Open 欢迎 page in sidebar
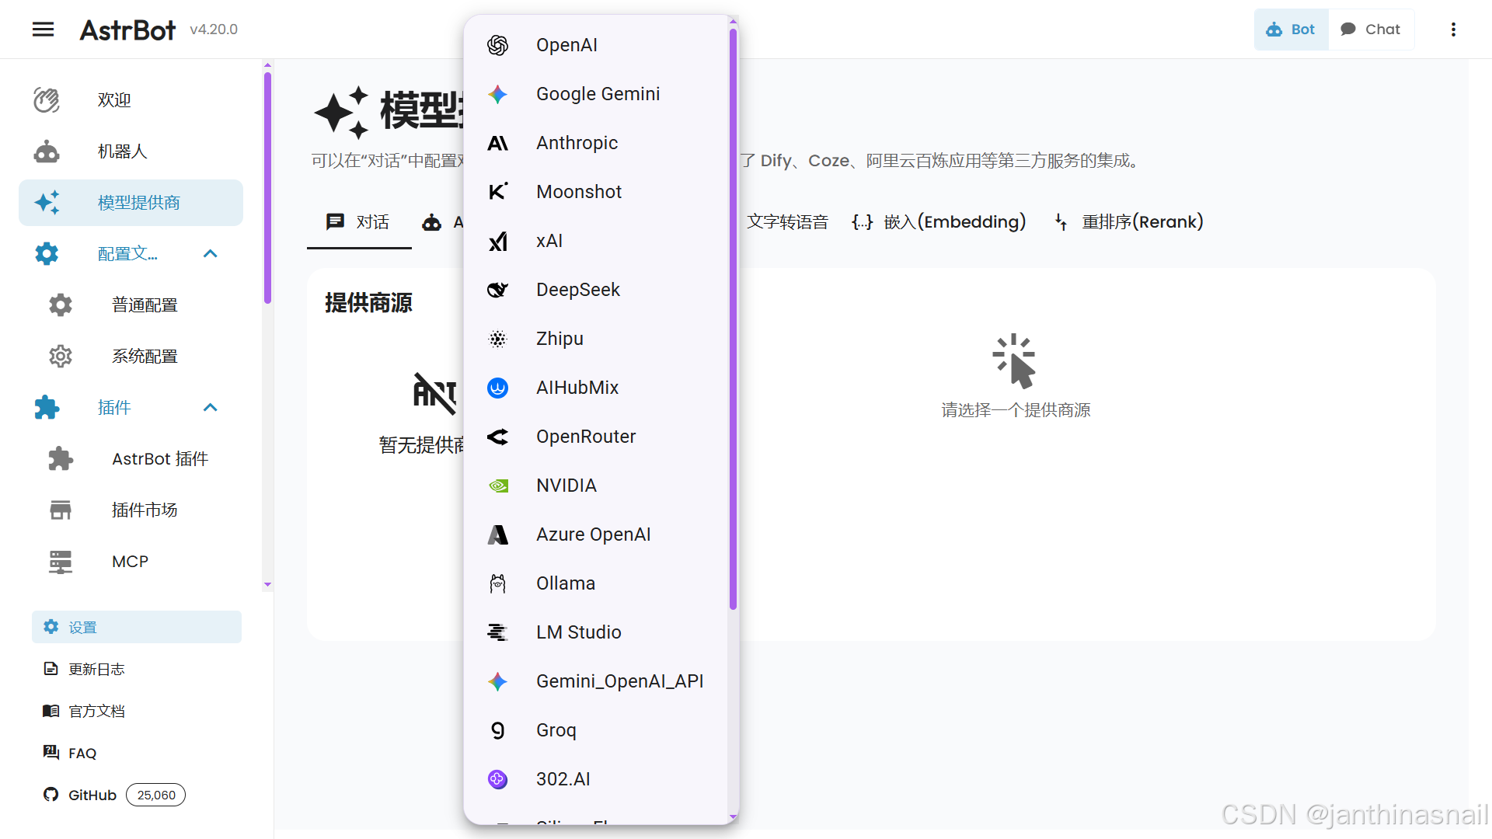This screenshot has height=839, width=1492. pos(131,100)
